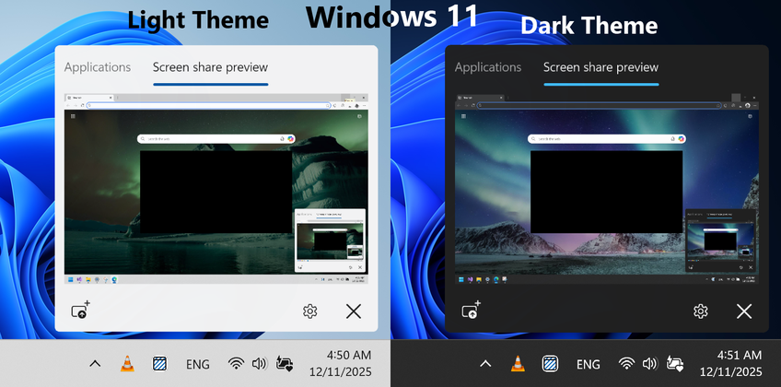Viewport: 781px width, 387px height.
Task: Switch ENG input language on dark taskbar
Action: [x=589, y=365]
